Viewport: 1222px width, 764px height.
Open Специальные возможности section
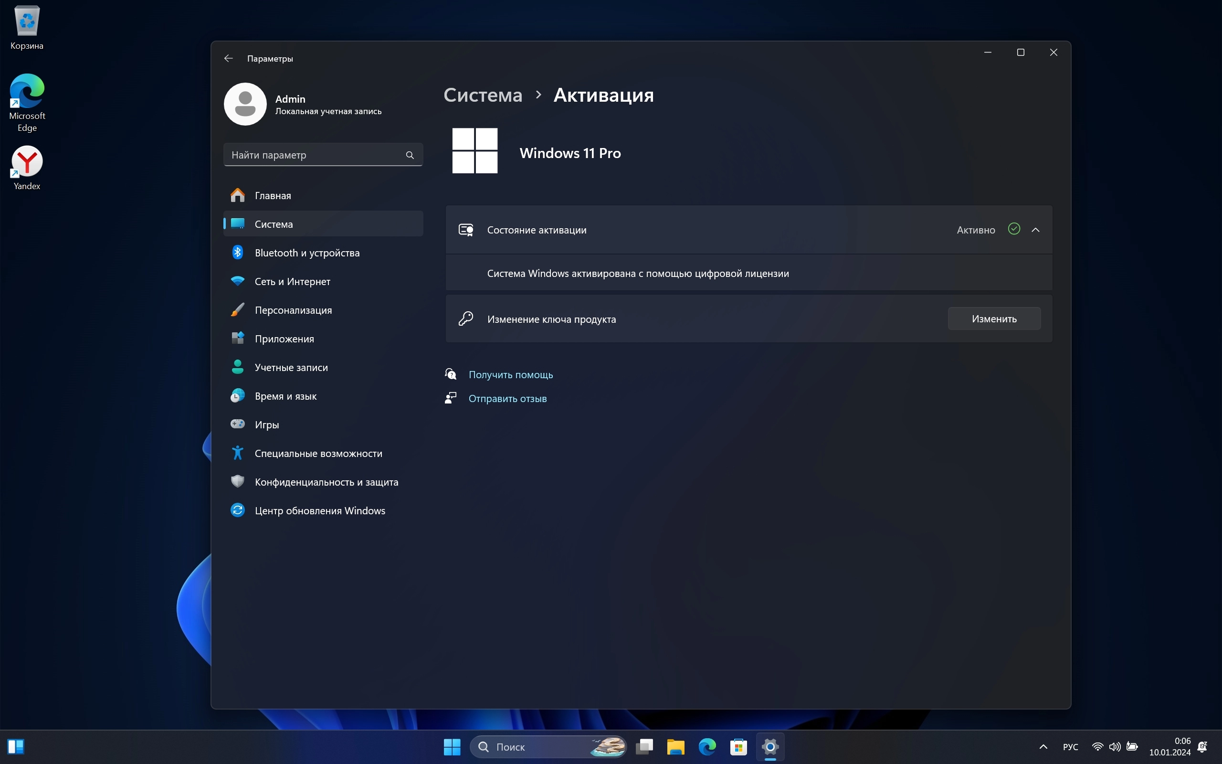[x=318, y=453]
